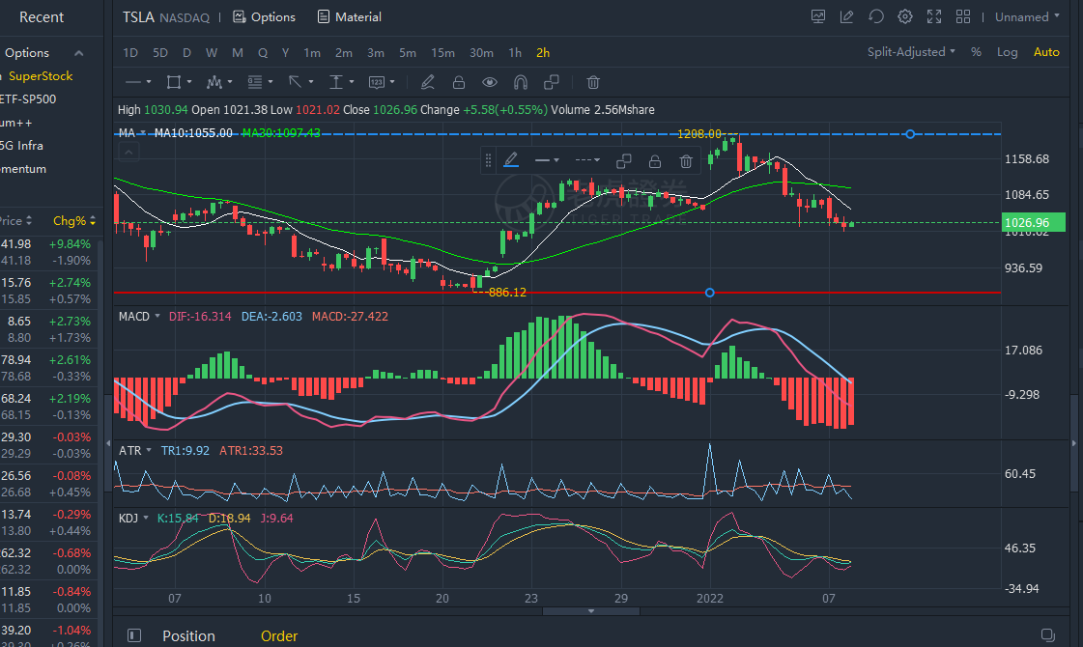Screen dimensions: 1083x647
Task: Click line color pencil in floating toolbar
Action: [511, 160]
